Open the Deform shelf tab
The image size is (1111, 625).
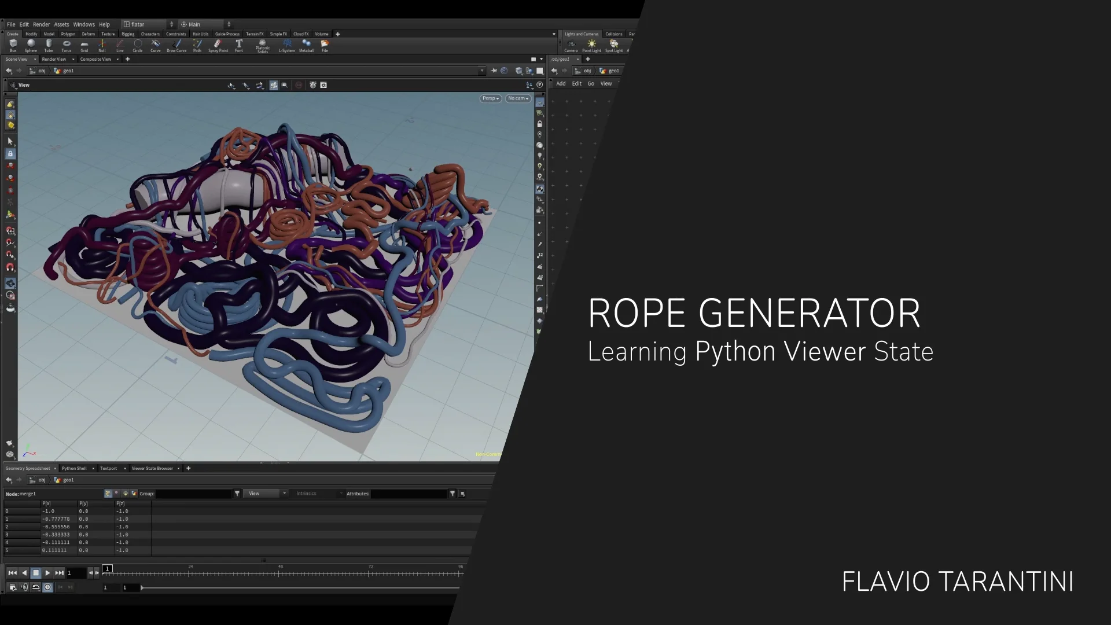click(88, 34)
